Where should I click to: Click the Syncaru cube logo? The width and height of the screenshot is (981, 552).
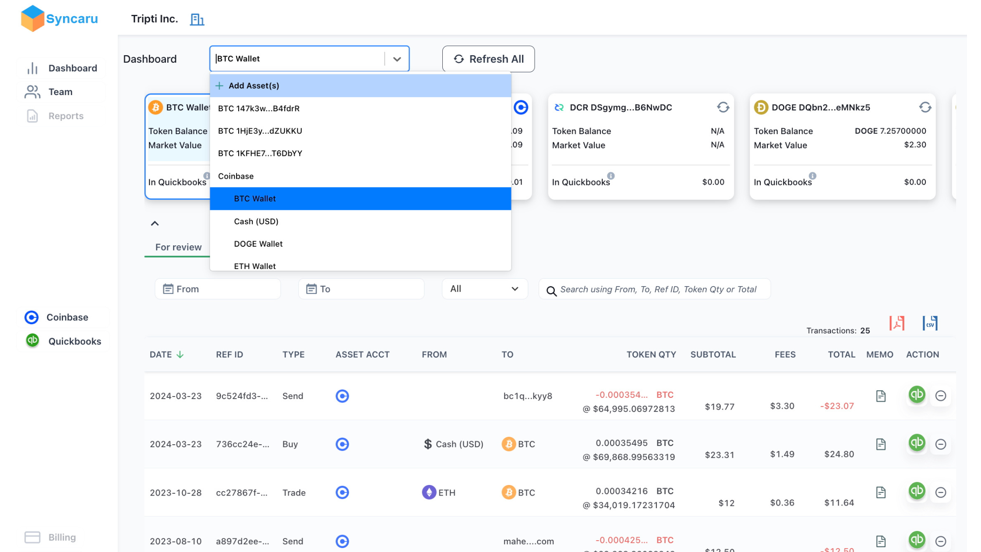coord(32,18)
